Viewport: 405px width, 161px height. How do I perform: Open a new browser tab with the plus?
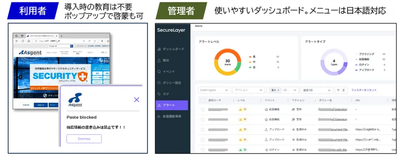click(x=61, y=36)
